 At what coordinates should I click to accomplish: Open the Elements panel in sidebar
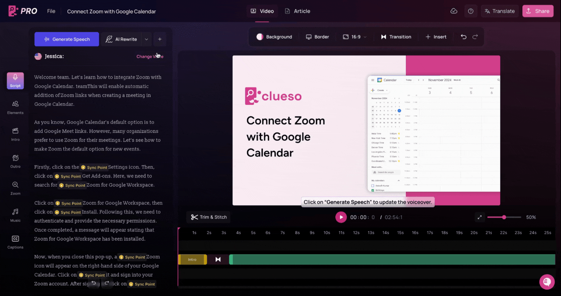(x=15, y=108)
